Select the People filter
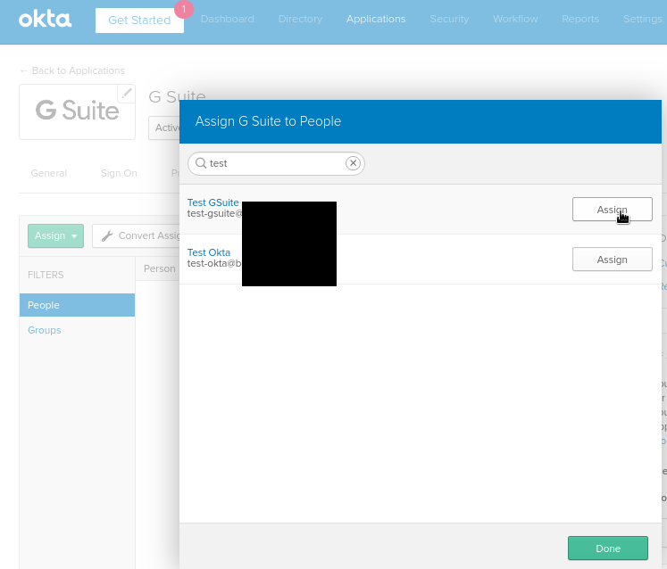 pyautogui.click(x=77, y=305)
